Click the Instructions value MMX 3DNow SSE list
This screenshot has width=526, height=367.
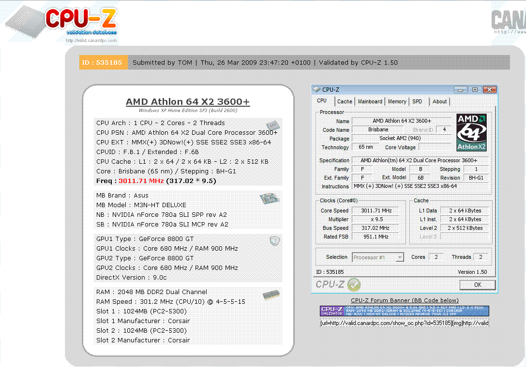pyautogui.click(x=421, y=186)
